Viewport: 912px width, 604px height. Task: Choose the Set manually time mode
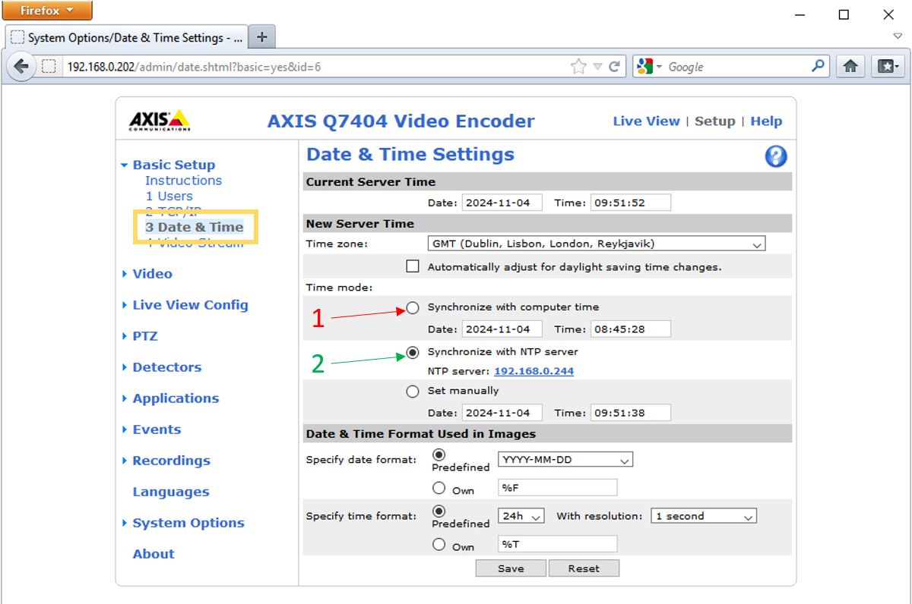(413, 392)
